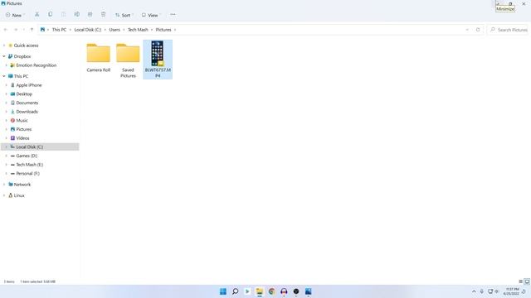Open Pictures in navigation pane
The image size is (531, 298).
[x=24, y=129]
